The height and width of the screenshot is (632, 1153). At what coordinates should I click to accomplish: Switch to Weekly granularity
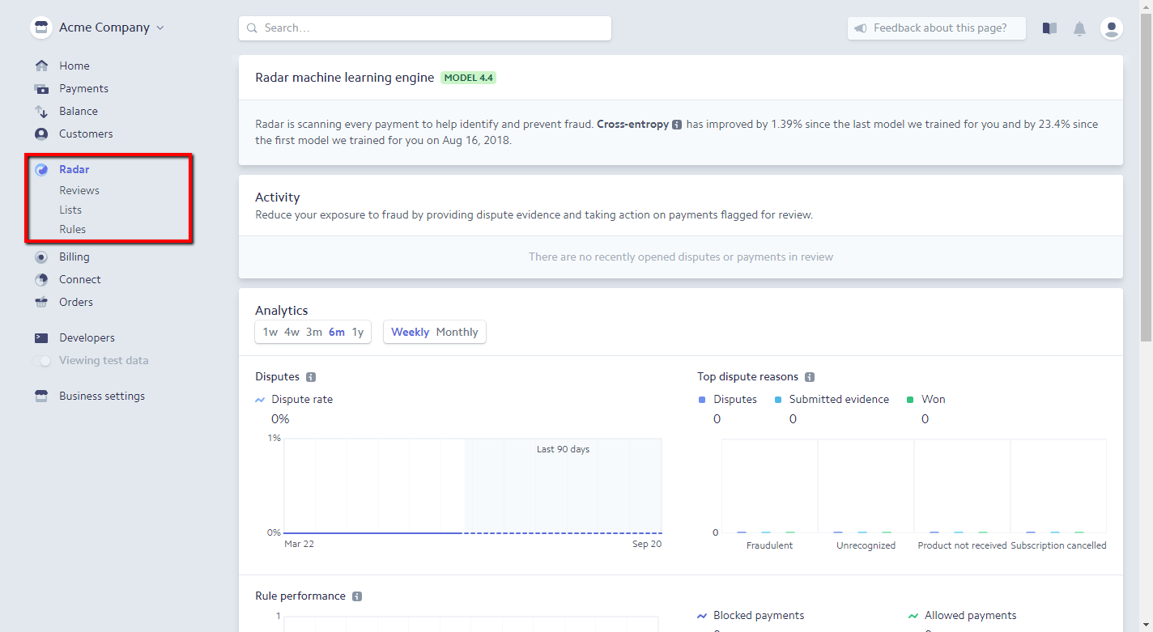(410, 332)
